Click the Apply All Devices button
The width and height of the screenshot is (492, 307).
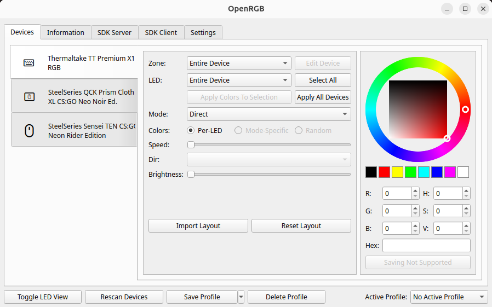(x=323, y=97)
